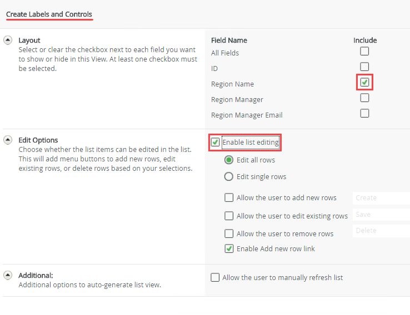
Task: Include the Region Manager Email field
Action: point(364,114)
